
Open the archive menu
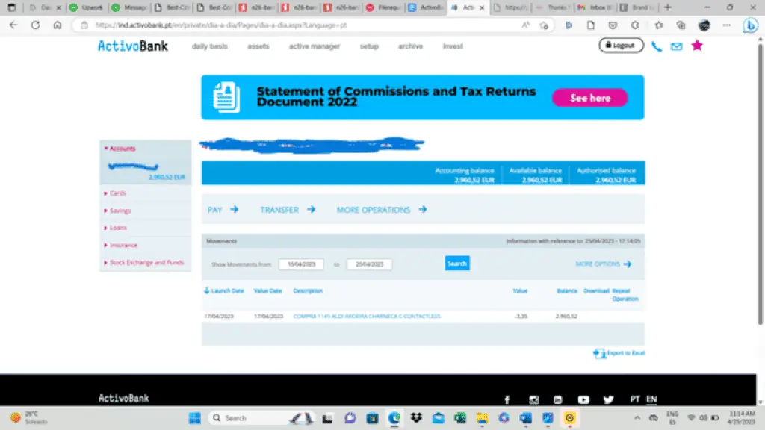pyautogui.click(x=410, y=46)
